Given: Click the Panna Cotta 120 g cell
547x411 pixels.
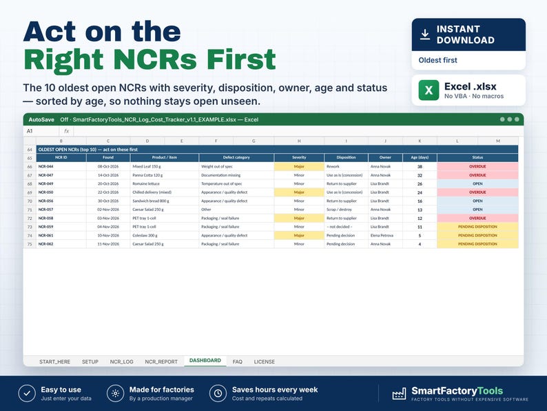Looking at the screenshot, I should coord(165,175).
